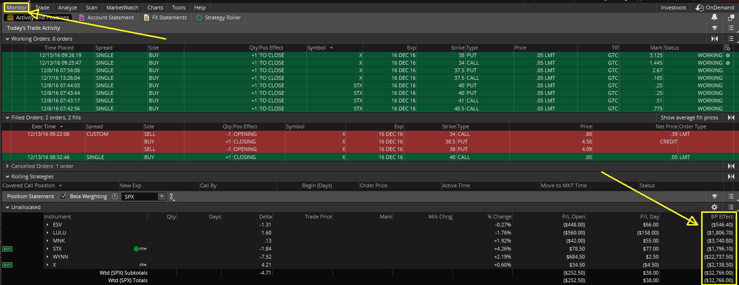Image resolution: width=739 pixels, height=285 pixels.
Task: Collapse the Rolling Strategies section
Action: (x=8, y=176)
